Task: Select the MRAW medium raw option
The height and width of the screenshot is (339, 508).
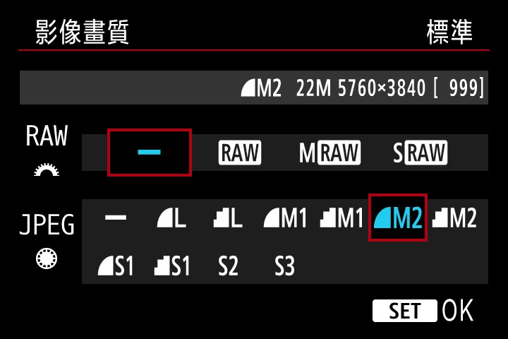Action: 329,153
